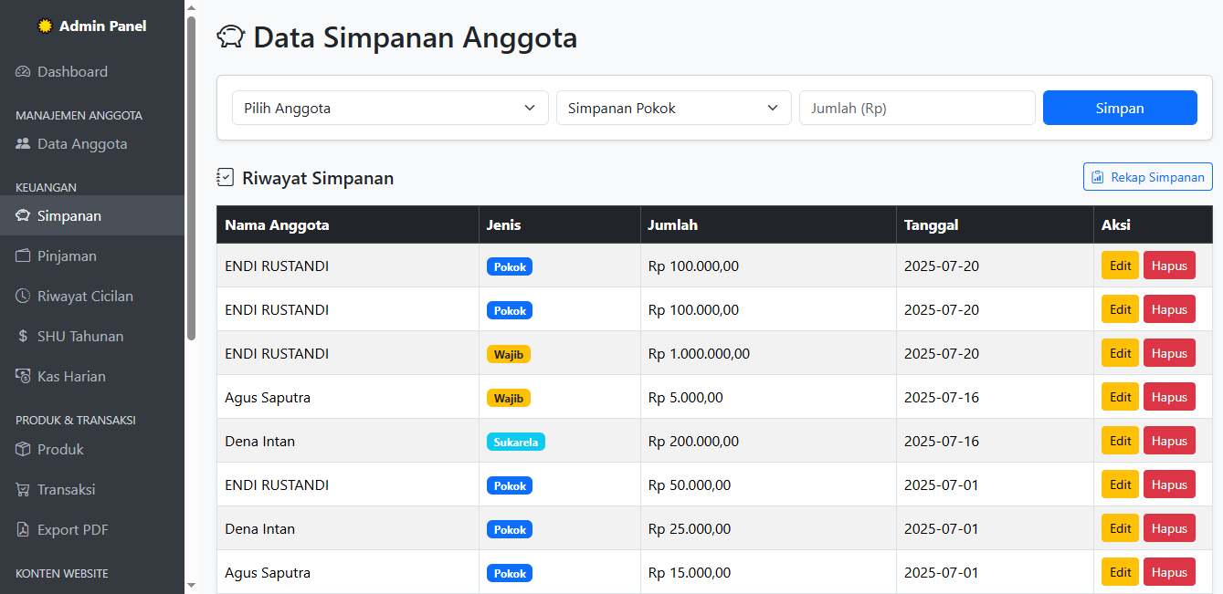Click the Jumlah (Rp) input field

pos(917,108)
